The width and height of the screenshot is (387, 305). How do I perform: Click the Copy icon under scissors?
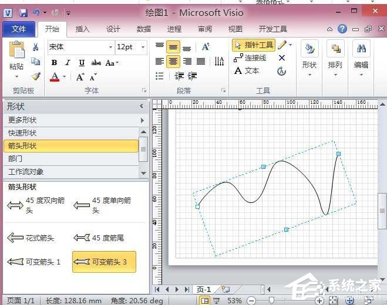click(36, 62)
